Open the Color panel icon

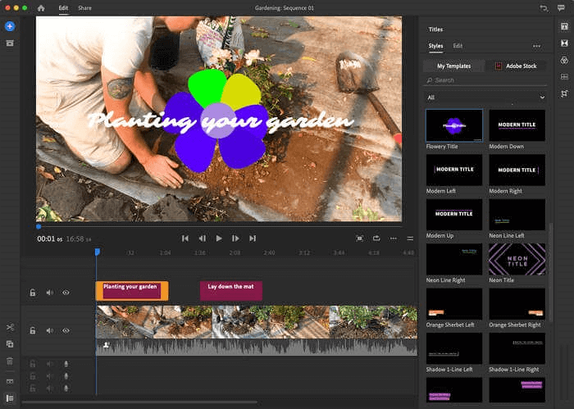click(x=564, y=60)
